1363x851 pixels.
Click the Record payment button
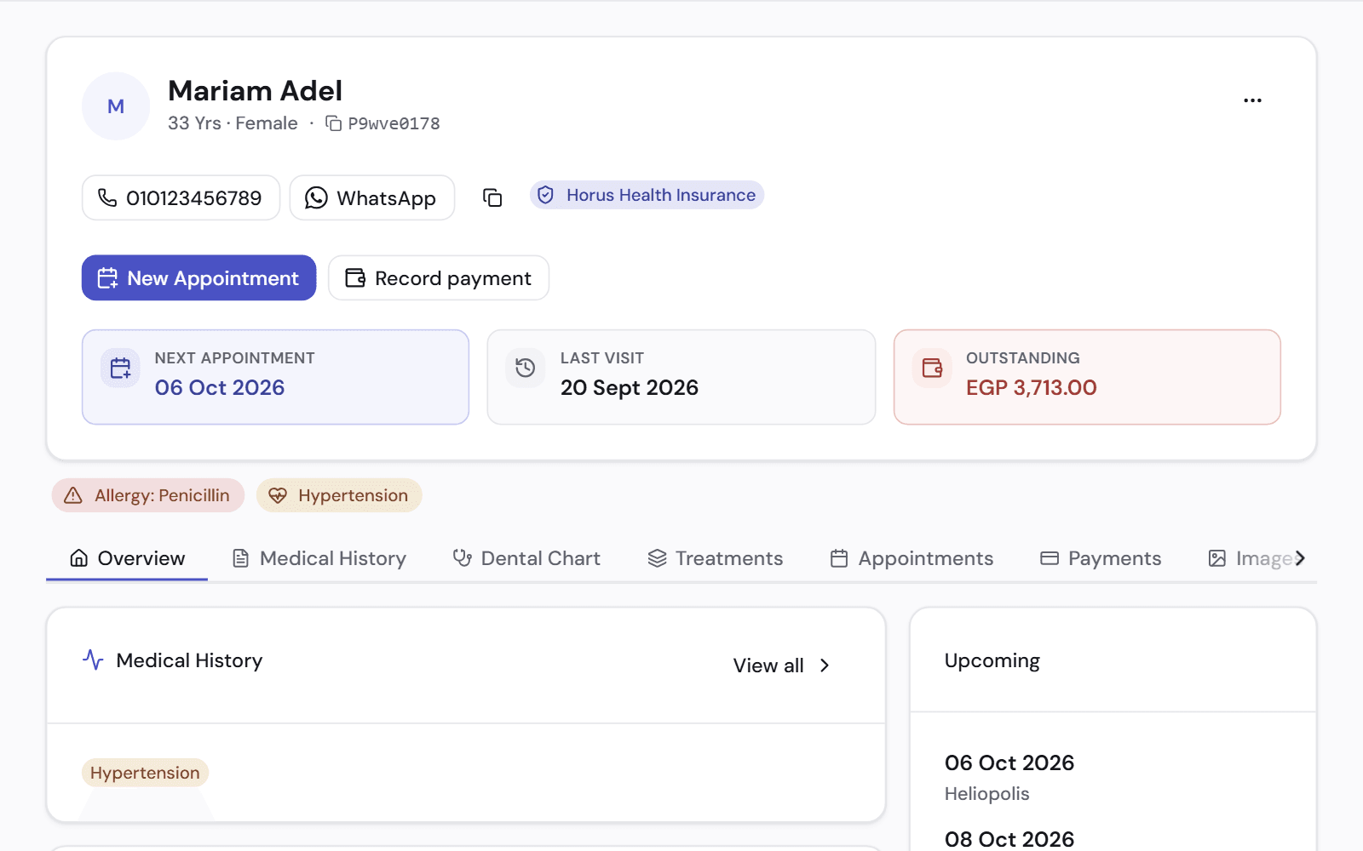tap(439, 278)
